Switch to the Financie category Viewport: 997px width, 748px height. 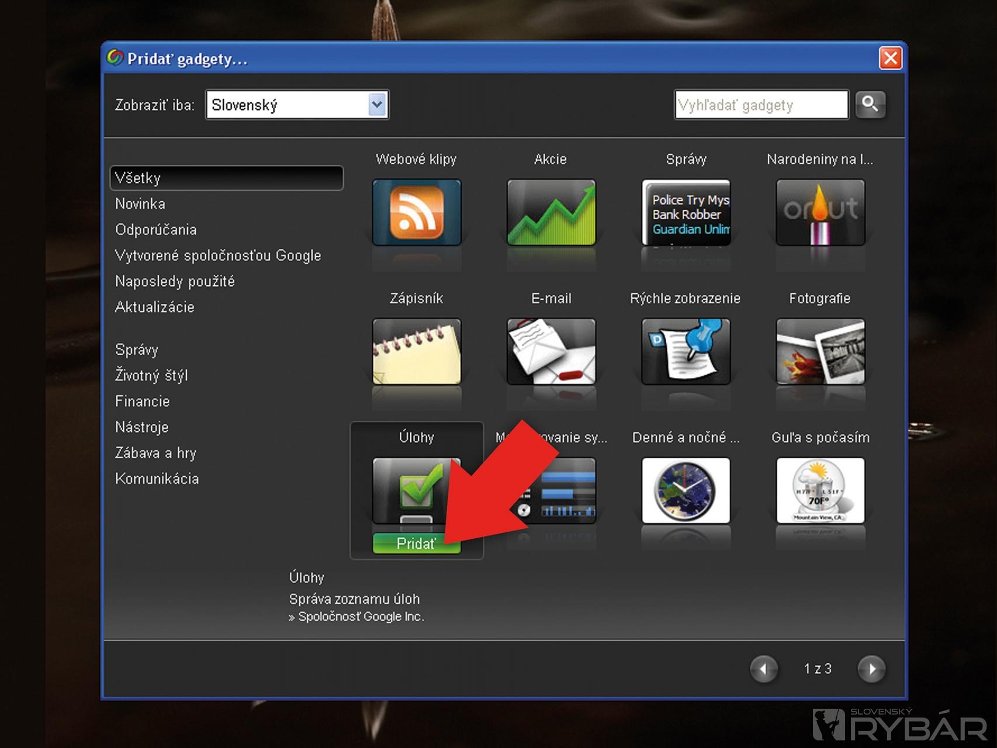pyautogui.click(x=143, y=401)
